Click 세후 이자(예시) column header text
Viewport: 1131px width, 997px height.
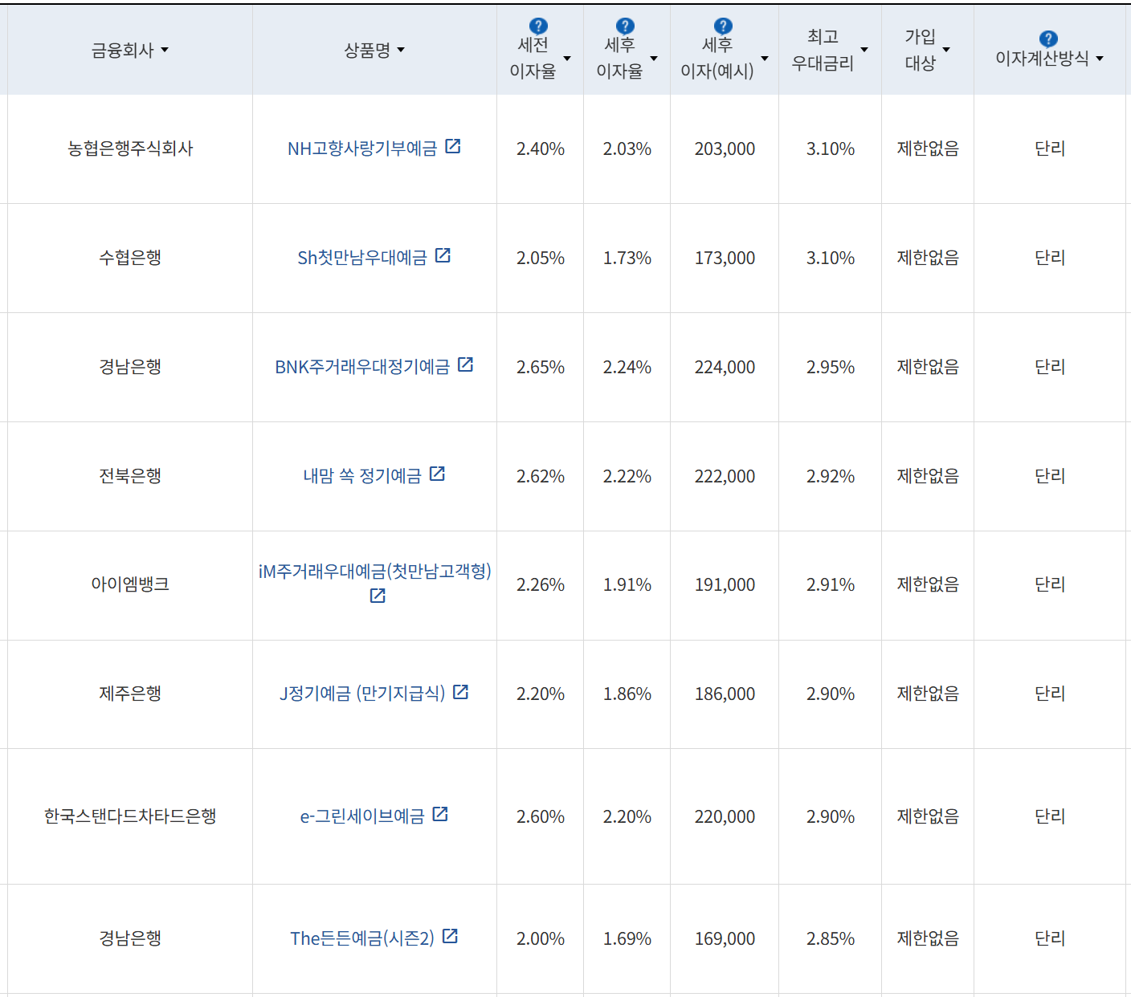[717, 59]
